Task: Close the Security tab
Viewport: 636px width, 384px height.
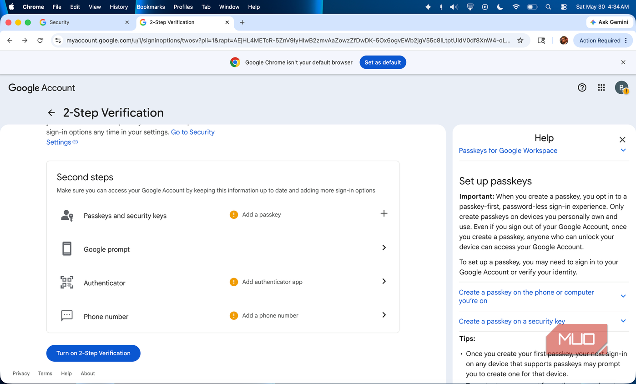Action: 127,22
